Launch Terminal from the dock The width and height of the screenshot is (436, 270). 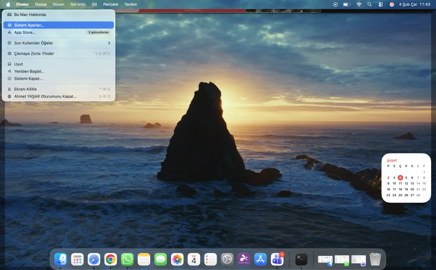pos(301,259)
